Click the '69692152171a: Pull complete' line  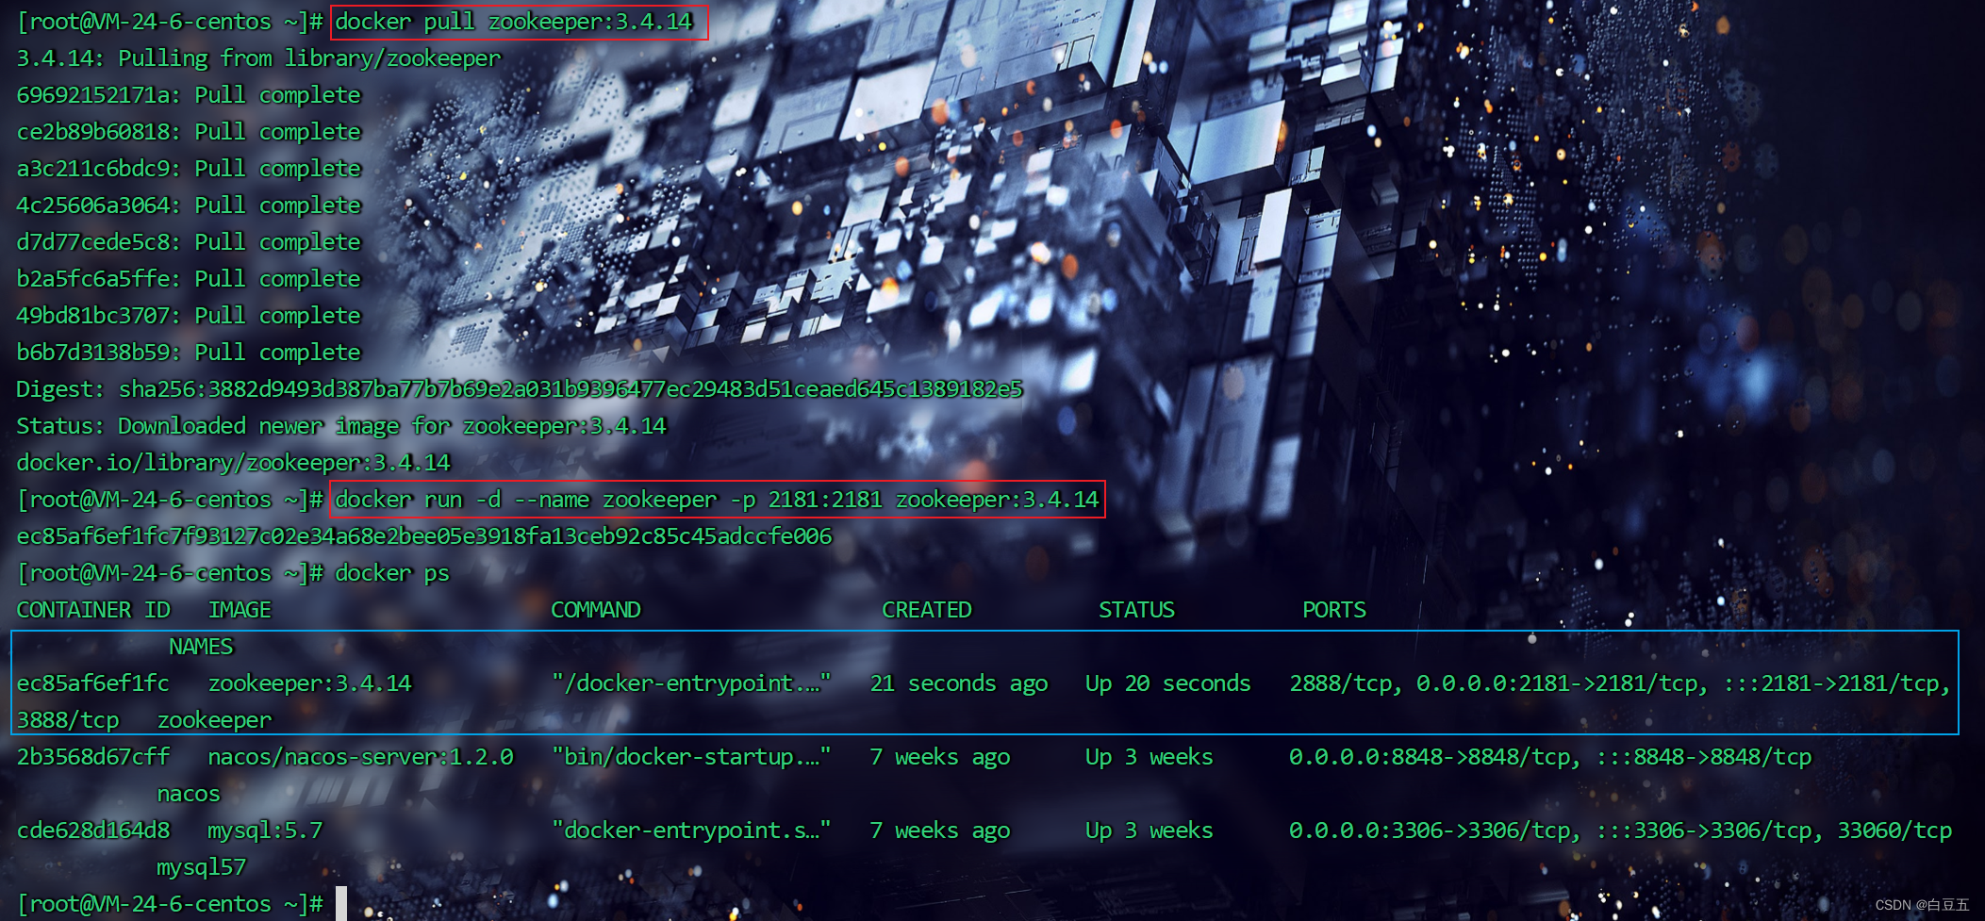click(189, 95)
